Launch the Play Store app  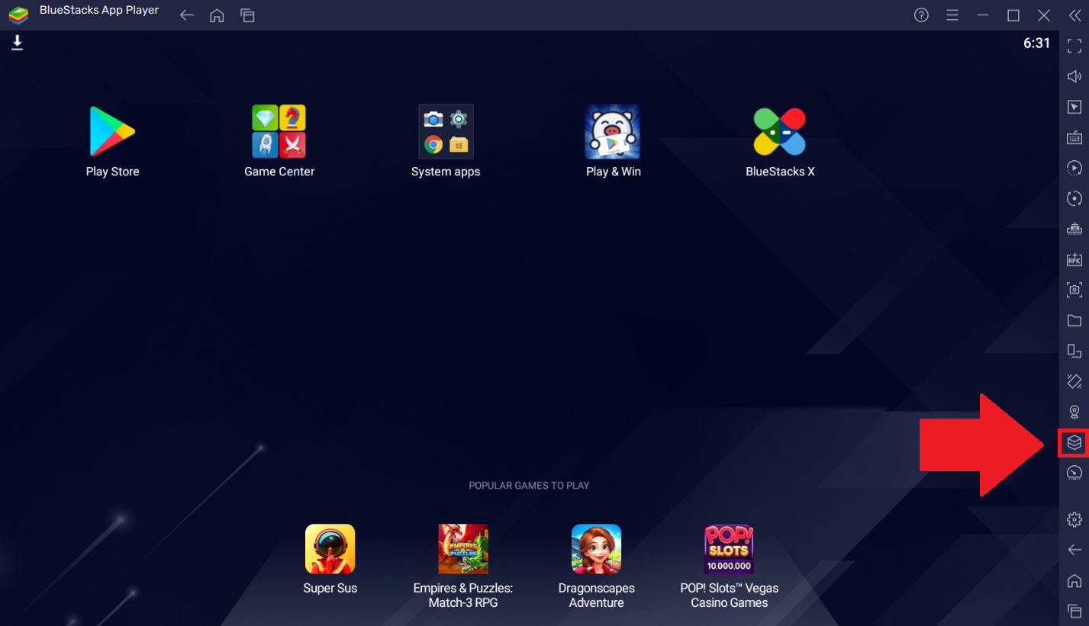[112, 141]
